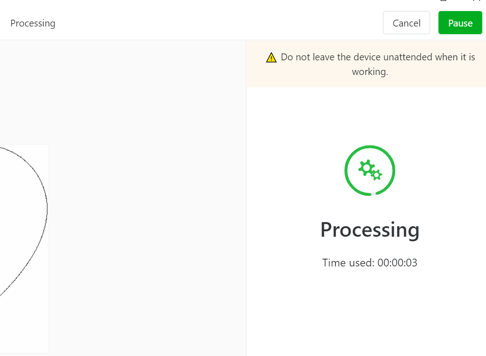486x356 pixels.
Task: Click the small green gear icon
Action: coord(377,175)
